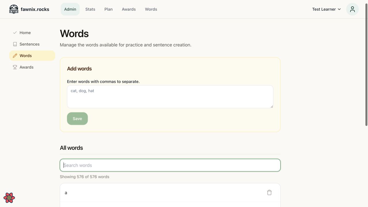This screenshot has height=207, width=368.
Task: Open Home in the sidebar
Action: tap(32, 33)
